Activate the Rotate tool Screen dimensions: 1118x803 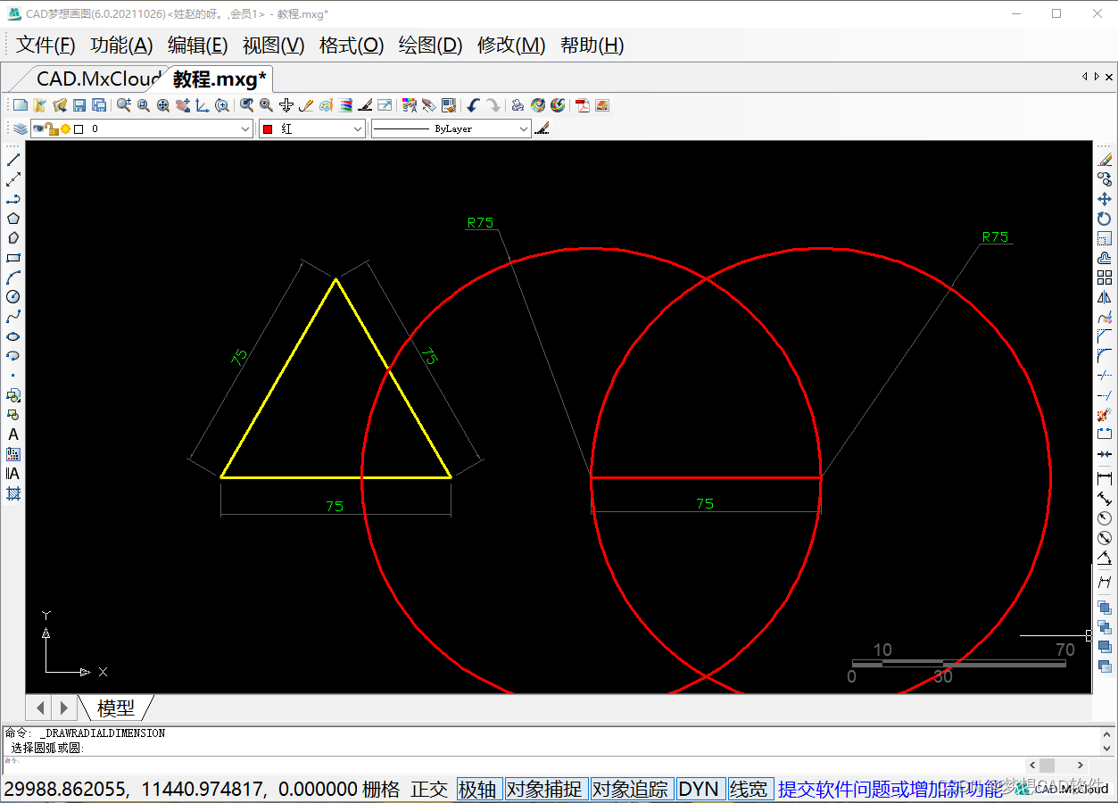(x=1105, y=219)
